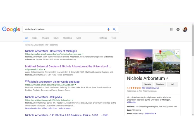
Task: Open the See photos thumbnail
Action: coord(138,61)
